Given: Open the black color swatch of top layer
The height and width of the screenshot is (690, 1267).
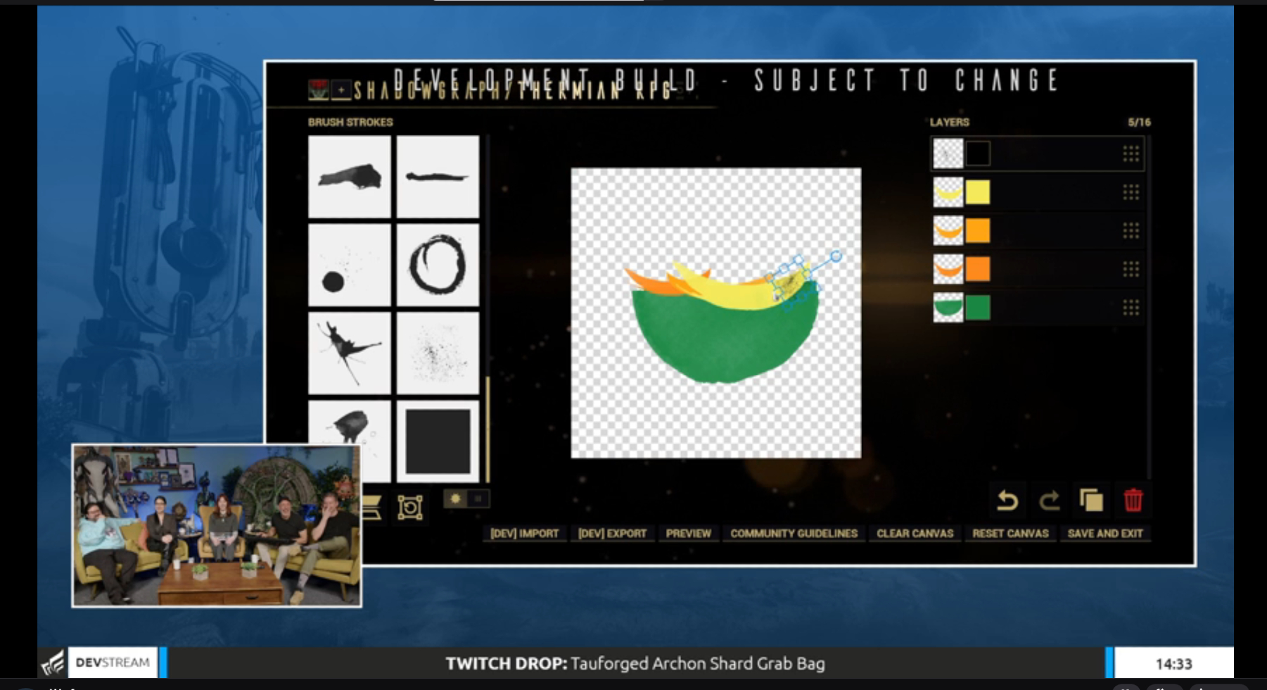Looking at the screenshot, I should [x=977, y=154].
